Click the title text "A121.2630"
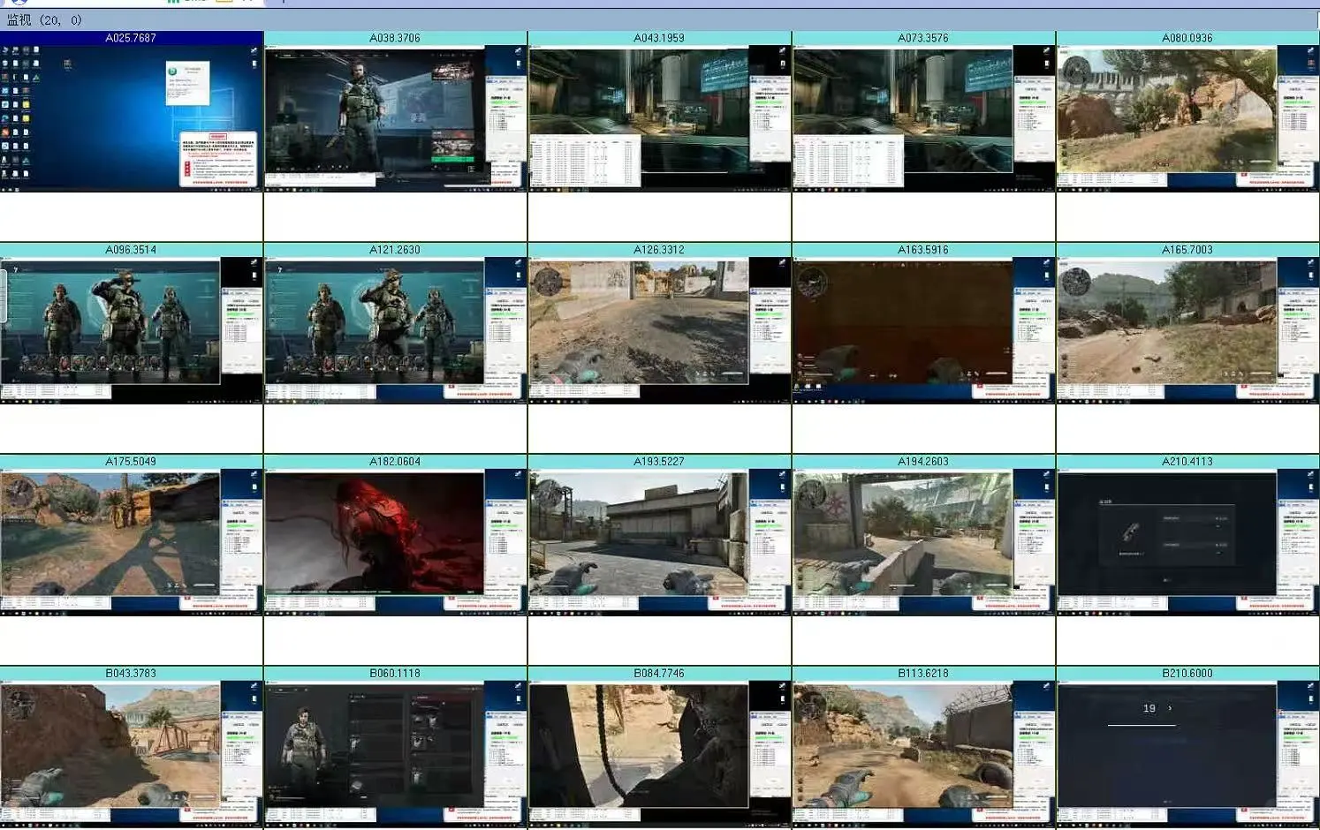 (395, 250)
